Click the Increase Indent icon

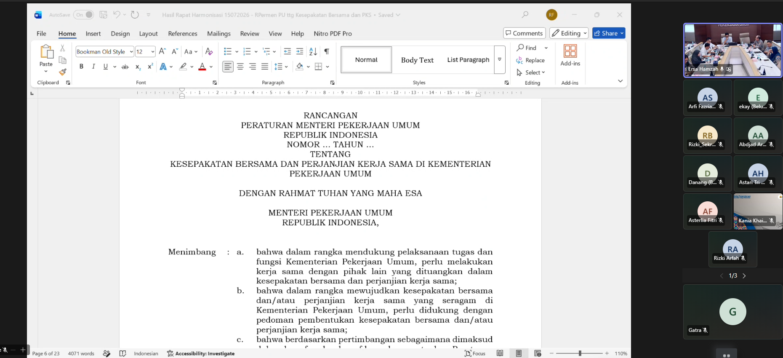click(x=300, y=51)
